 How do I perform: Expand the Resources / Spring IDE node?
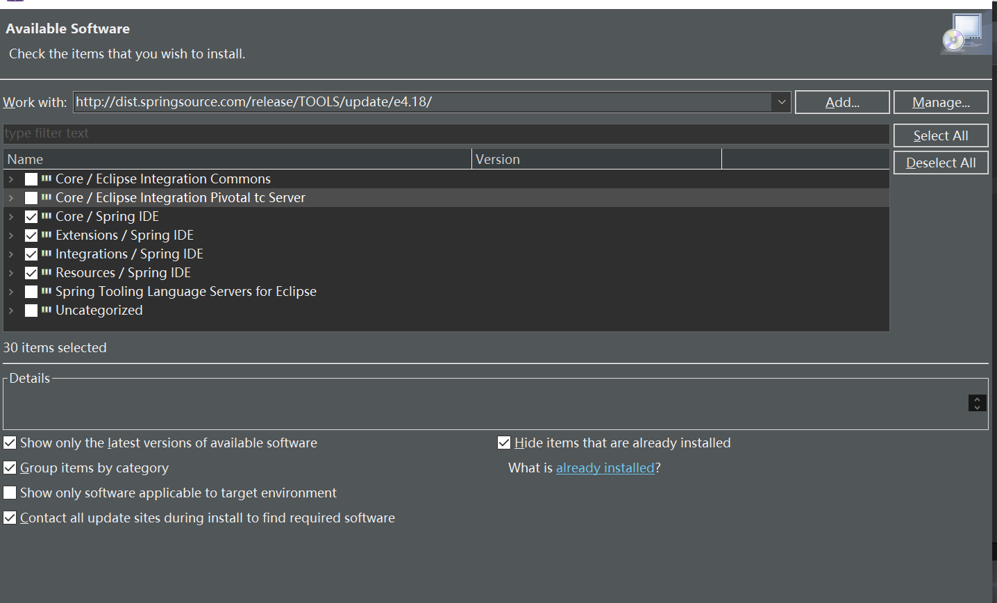[x=11, y=273]
